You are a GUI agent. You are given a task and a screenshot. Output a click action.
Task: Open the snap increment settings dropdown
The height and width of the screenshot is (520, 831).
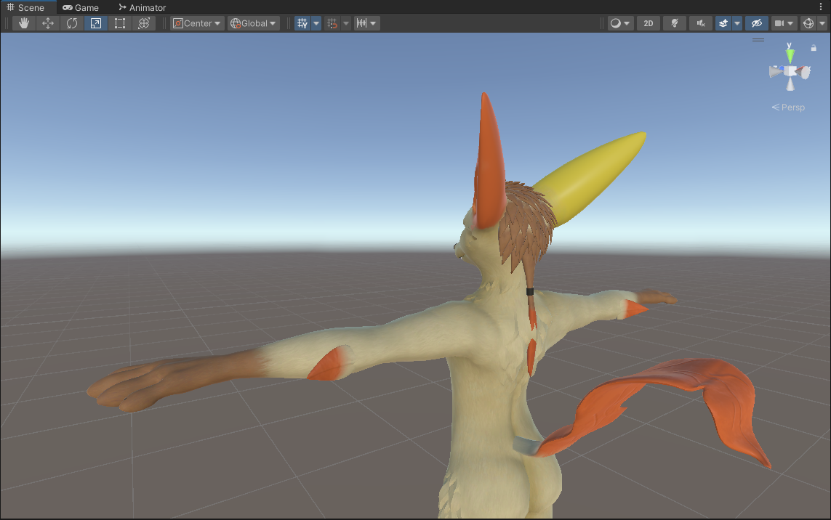point(366,23)
